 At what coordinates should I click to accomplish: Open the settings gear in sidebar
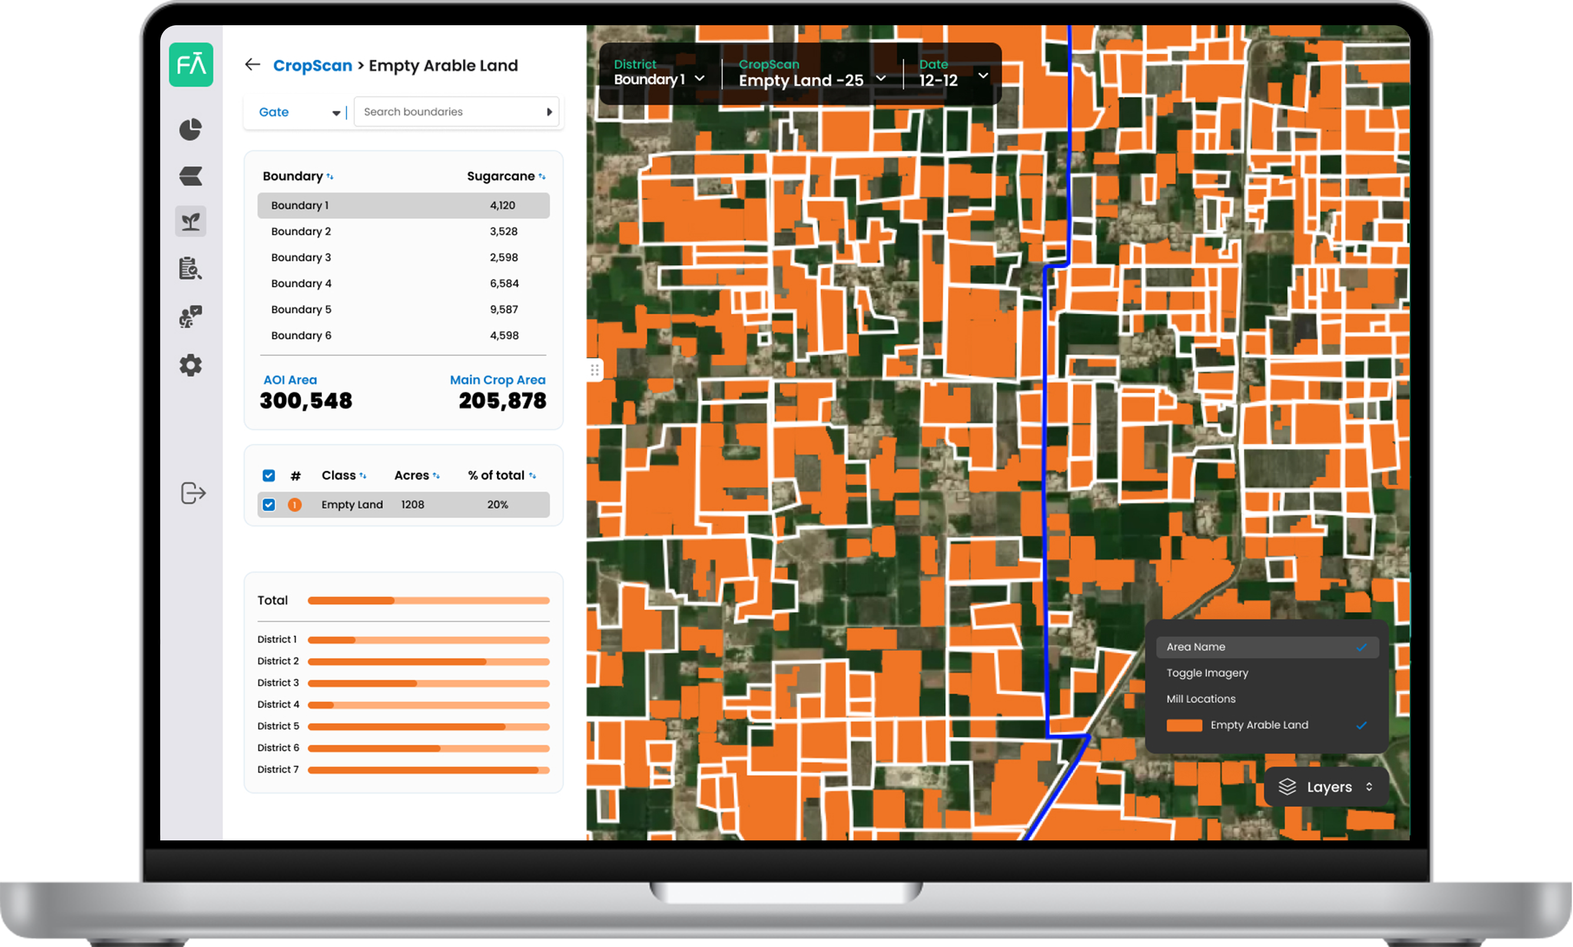[190, 366]
